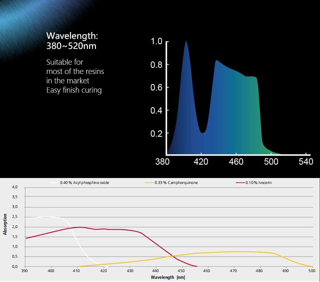This screenshot has height=282, width=320.
Task: Click the "Easy finish curing" text line
Action: (x=74, y=90)
